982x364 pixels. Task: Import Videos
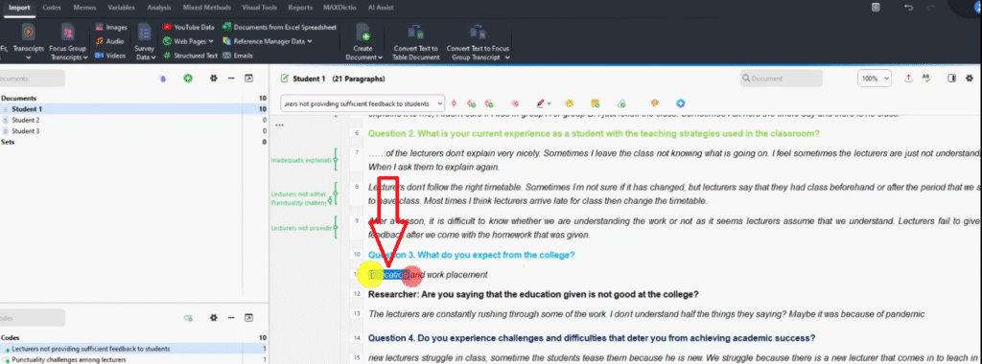click(110, 55)
